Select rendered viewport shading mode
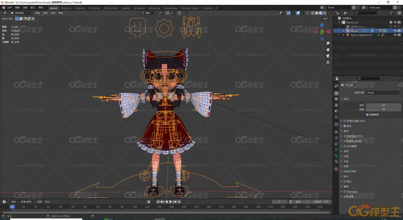Screen dimensions: 403x220 pyautogui.click(x=325, y=13)
